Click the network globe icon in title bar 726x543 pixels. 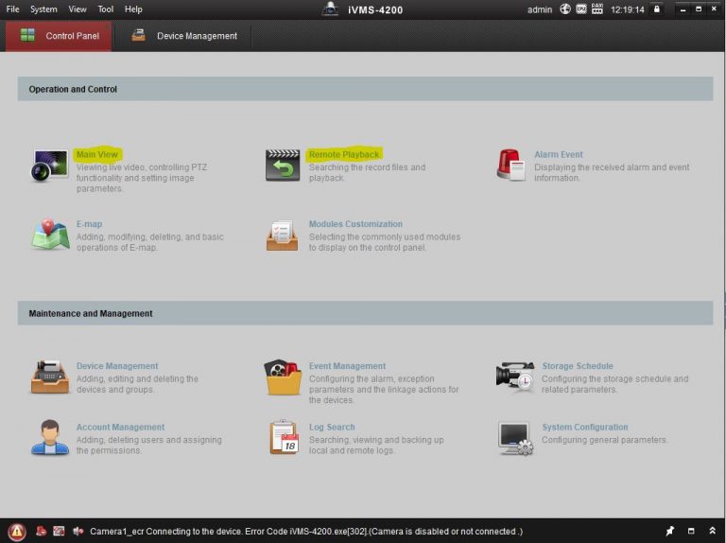(565, 9)
